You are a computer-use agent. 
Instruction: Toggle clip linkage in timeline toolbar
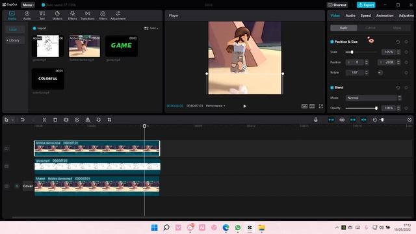point(364,120)
